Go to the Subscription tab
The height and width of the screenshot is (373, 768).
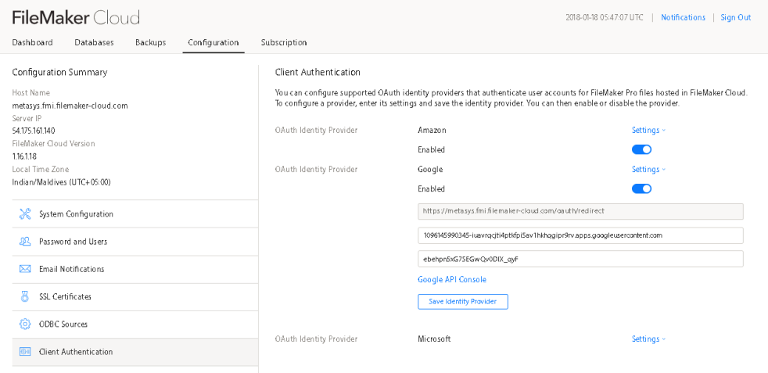coord(283,42)
